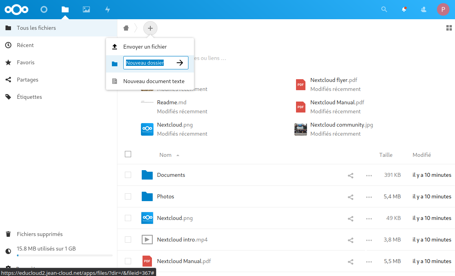Screen dimensions: 455x276
Task: Open the Contacts menu icon
Action: (x=424, y=9)
